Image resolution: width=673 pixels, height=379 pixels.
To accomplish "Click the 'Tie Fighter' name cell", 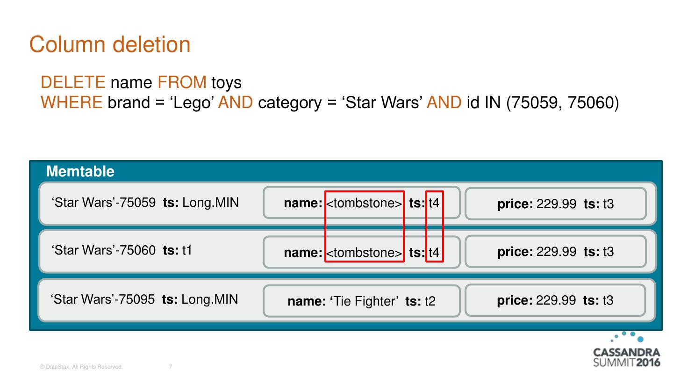I will click(x=361, y=301).
